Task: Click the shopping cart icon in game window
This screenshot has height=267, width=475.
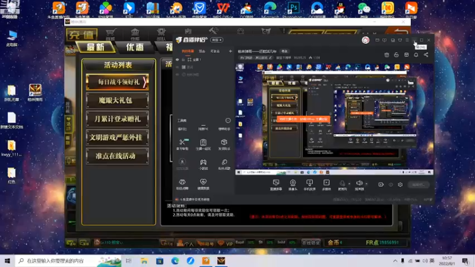Action: point(110,34)
